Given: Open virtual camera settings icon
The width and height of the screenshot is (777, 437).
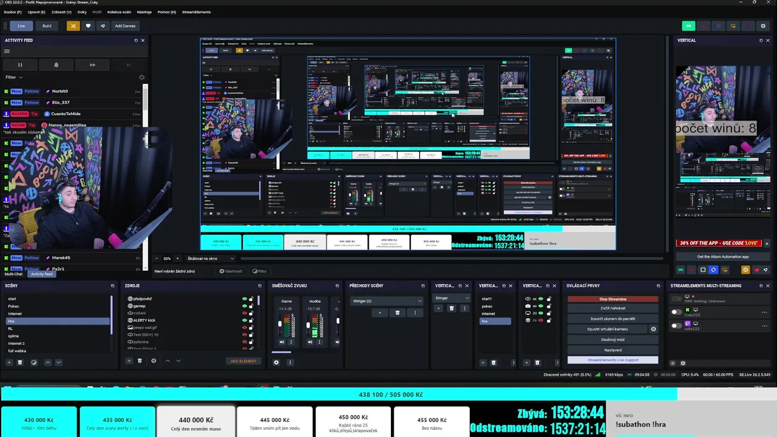Looking at the screenshot, I should [x=653, y=329].
